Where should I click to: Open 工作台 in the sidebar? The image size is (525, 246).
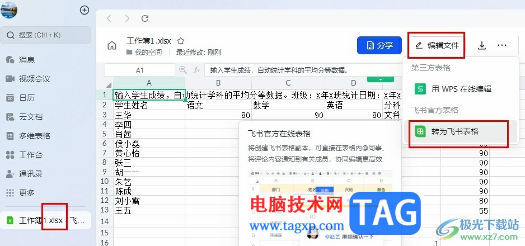pyautogui.click(x=24, y=155)
